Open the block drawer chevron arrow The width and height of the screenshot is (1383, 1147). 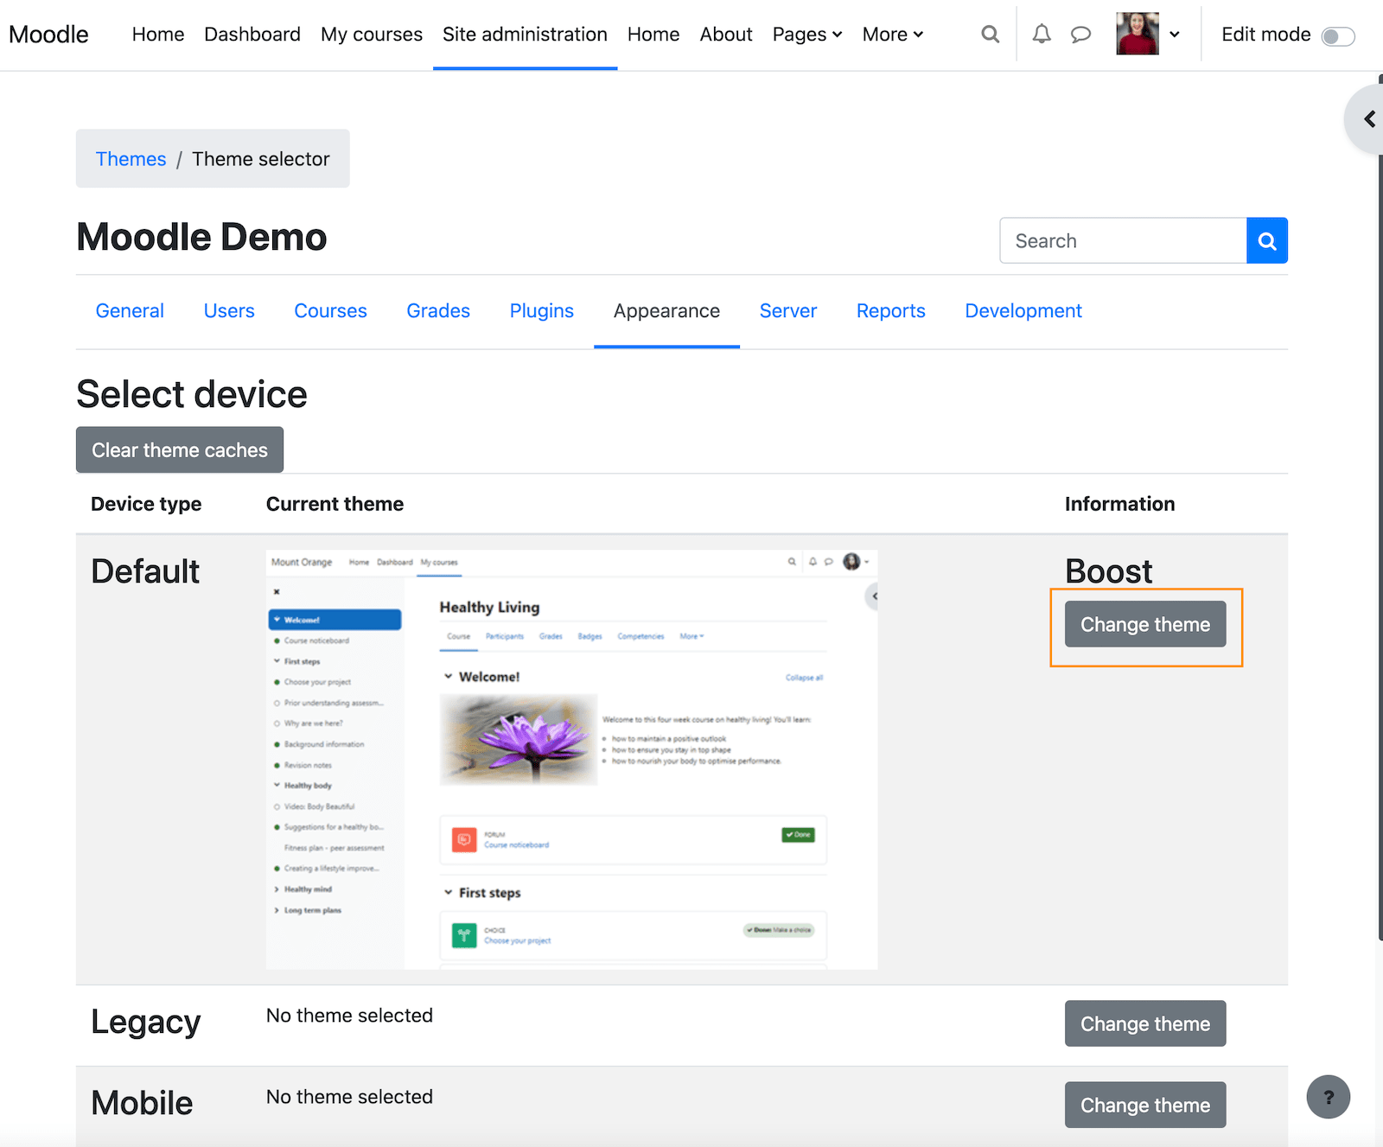(x=1369, y=119)
